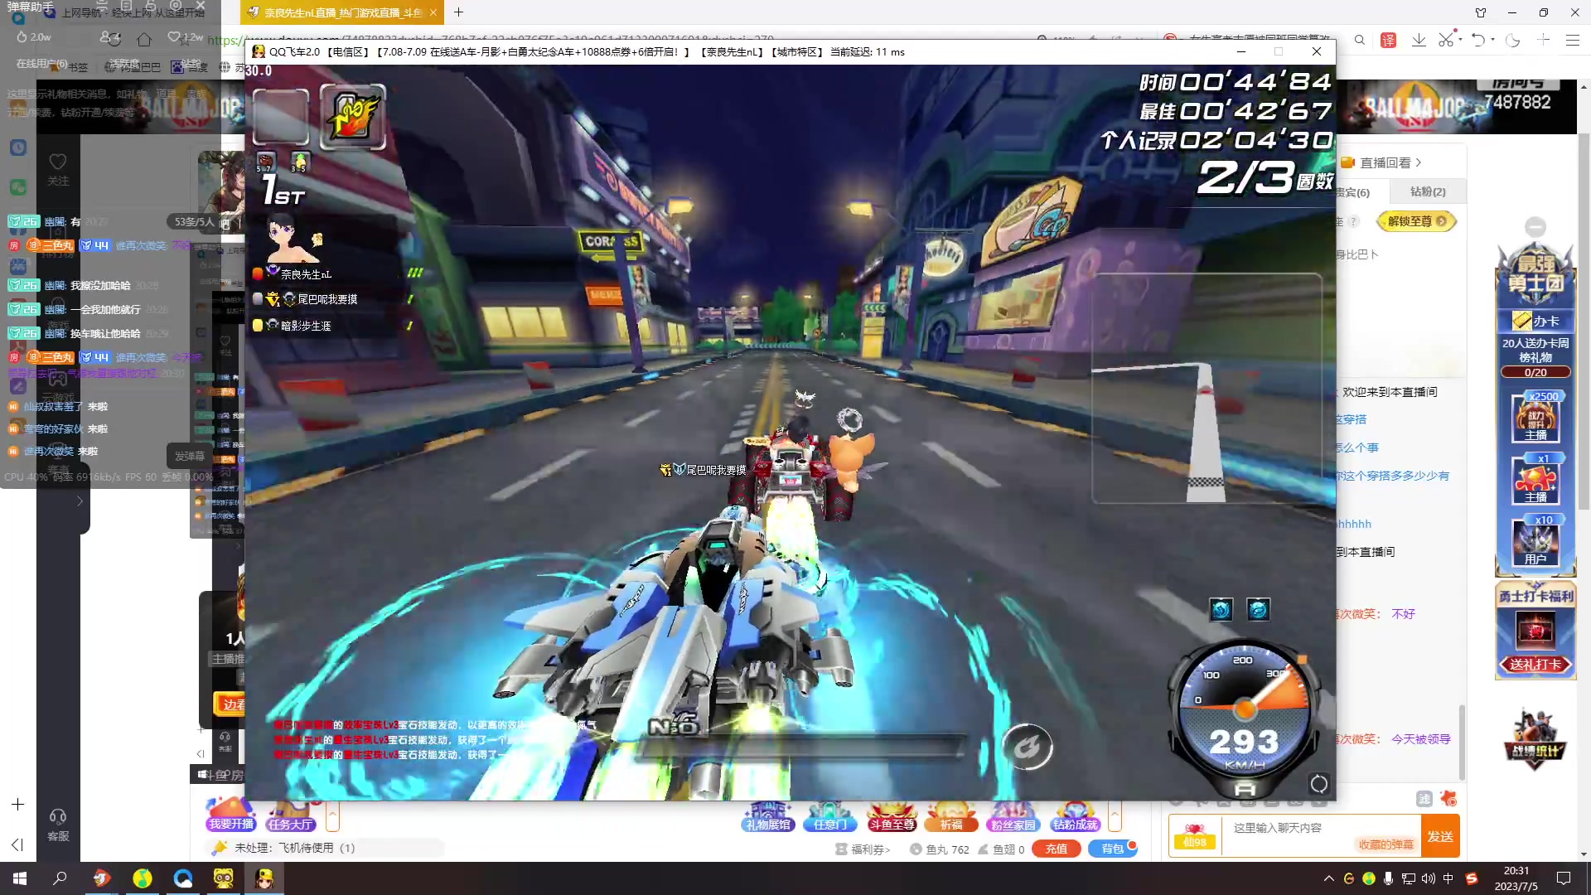Click the scissors screenshot tool icon

click(1446, 40)
